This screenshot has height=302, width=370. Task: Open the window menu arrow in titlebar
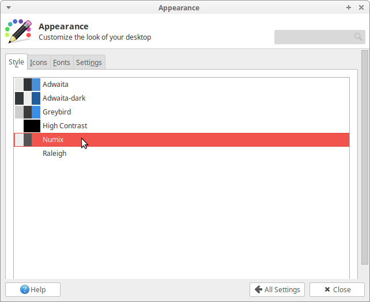(9, 7)
